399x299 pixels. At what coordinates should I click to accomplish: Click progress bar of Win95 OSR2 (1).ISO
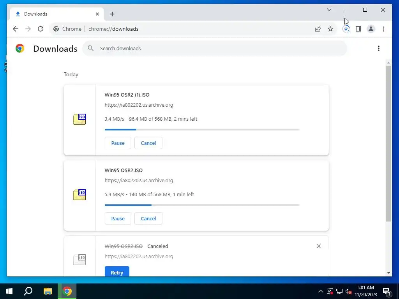[202, 130]
